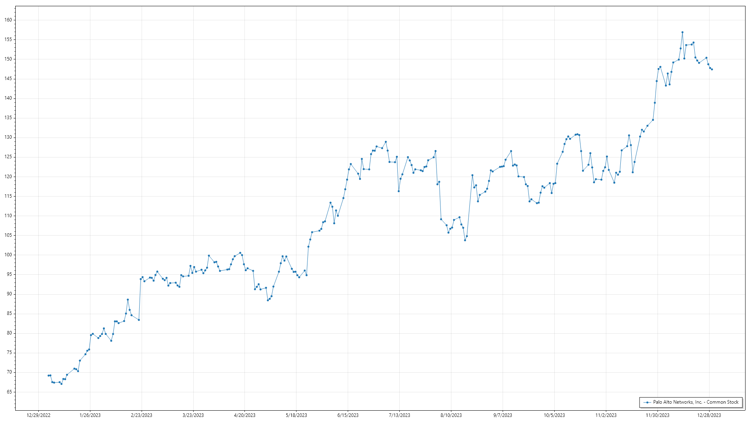Image resolution: width=751 pixels, height=422 pixels.
Task: Click the 65 value on the y-axis
Action: [x=10, y=392]
